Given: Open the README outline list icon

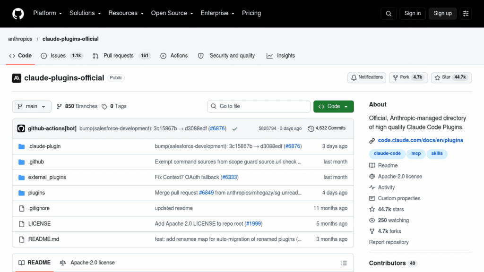Looking at the screenshot, I should (344, 263).
